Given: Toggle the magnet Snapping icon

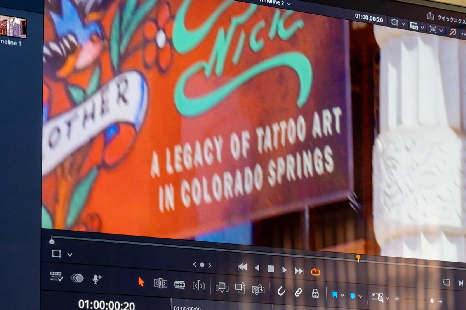Looking at the screenshot, I should (x=282, y=291).
